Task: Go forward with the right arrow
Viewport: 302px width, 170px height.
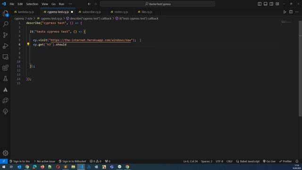Action: click(x=95, y=4)
